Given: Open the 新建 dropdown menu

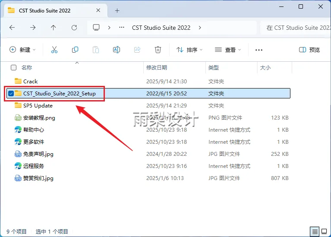Looking at the screenshot, I should pyautogui.click(x=22, y=50).
